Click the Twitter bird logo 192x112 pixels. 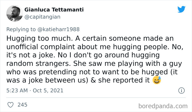[181, 9]
